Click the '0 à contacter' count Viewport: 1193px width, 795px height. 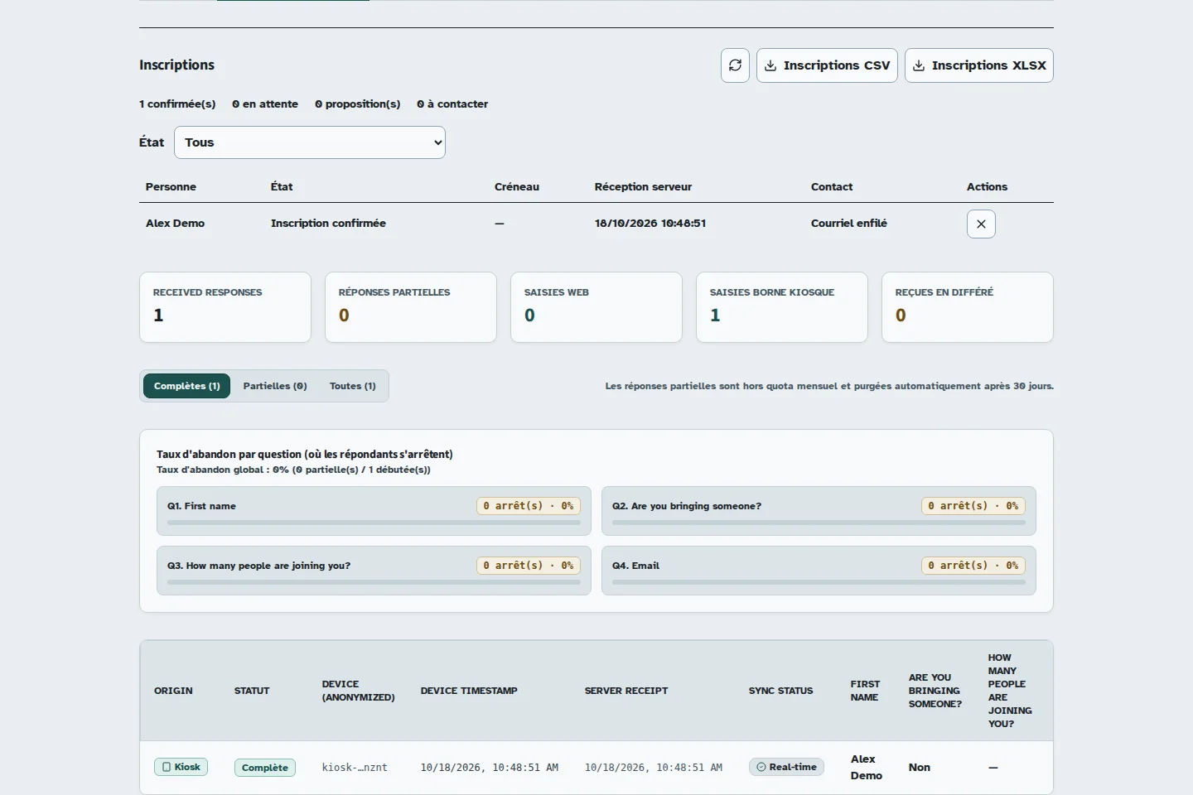click(x=452, y=104)
